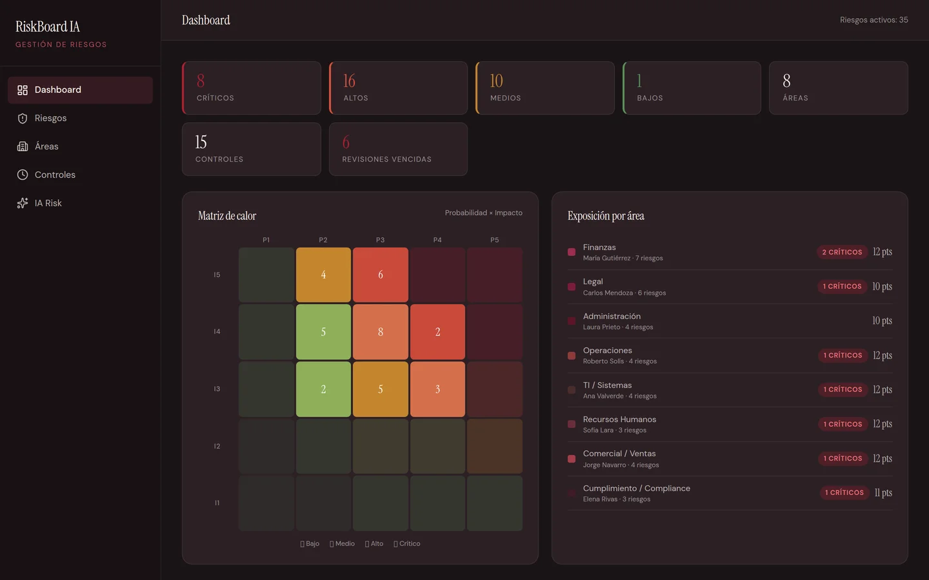Viewport: 929px width, 580px height.
Task: Click the 1 Críticos badge for Comercial / Ventas
Action: [843, 458]
